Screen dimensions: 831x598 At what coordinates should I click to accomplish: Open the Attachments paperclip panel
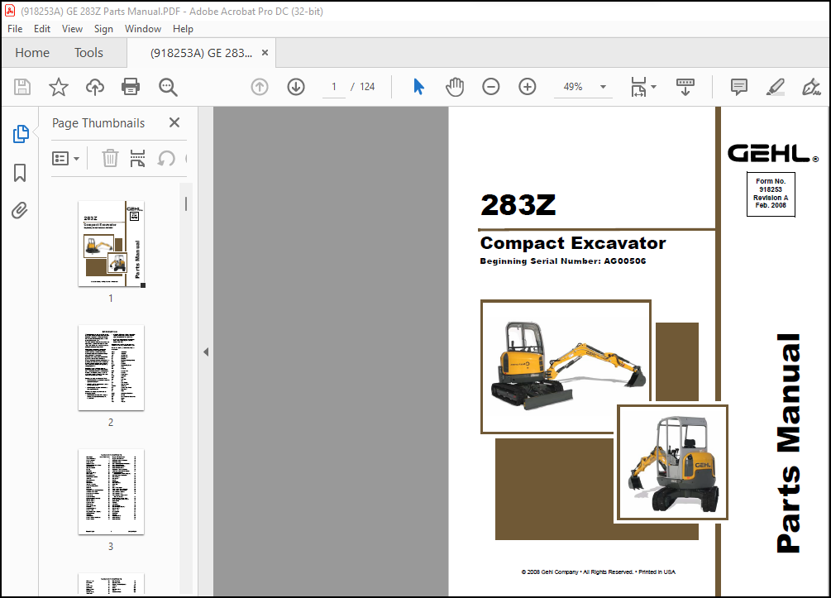(x=20, y=210)
